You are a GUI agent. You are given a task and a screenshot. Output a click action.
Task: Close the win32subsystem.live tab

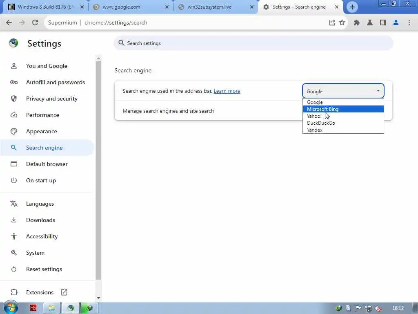(251, 7)
